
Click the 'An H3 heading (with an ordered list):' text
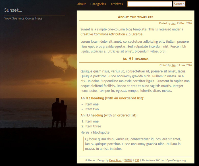(x=109, y=115)
